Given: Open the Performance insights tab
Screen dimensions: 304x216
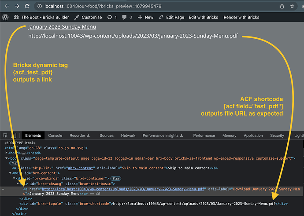Looking at the screenshot, I should (163, 135).
